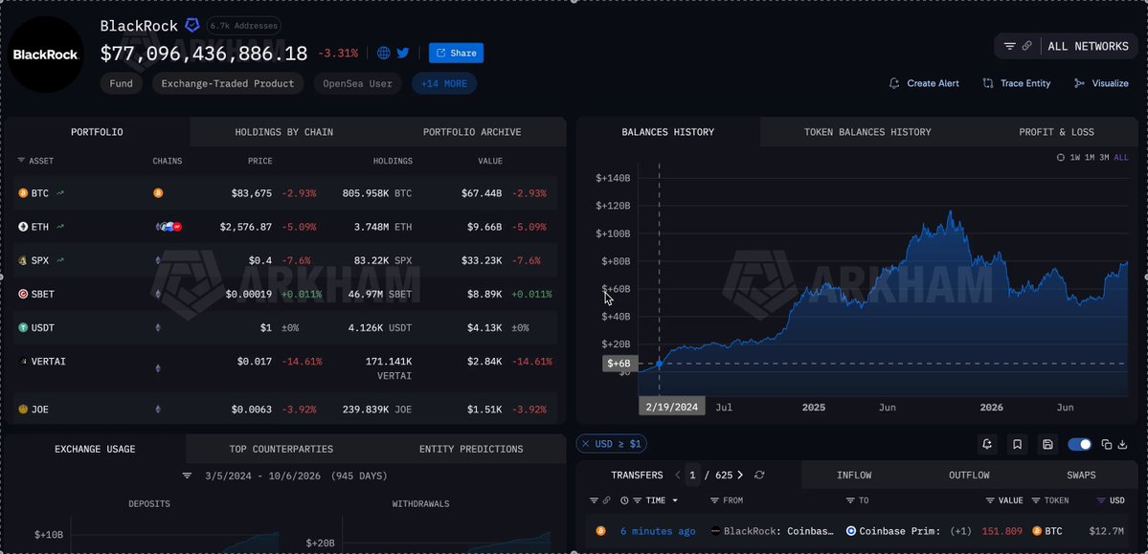The image size is (1148, 554).
Task: Click the 6.7k Addresses badge
Action: click(244, 26)
